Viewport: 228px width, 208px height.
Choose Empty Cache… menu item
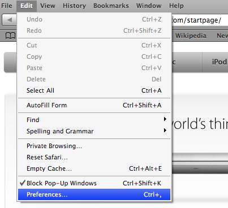[94, 168]
